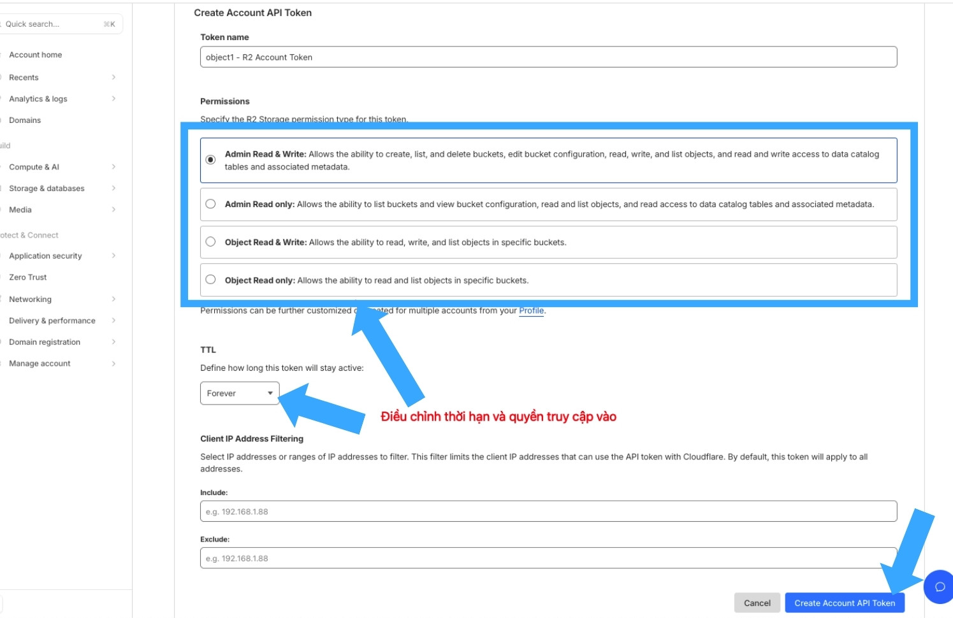Open the chat support bubble icon
The height and width of the screenshot is (618, 953).
click(939, 587)
